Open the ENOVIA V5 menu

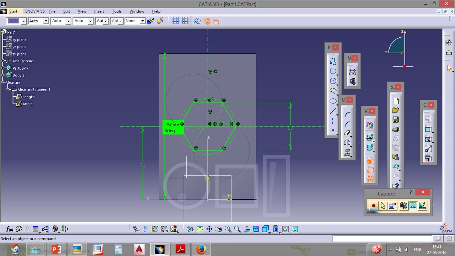[x=35, y=11]
